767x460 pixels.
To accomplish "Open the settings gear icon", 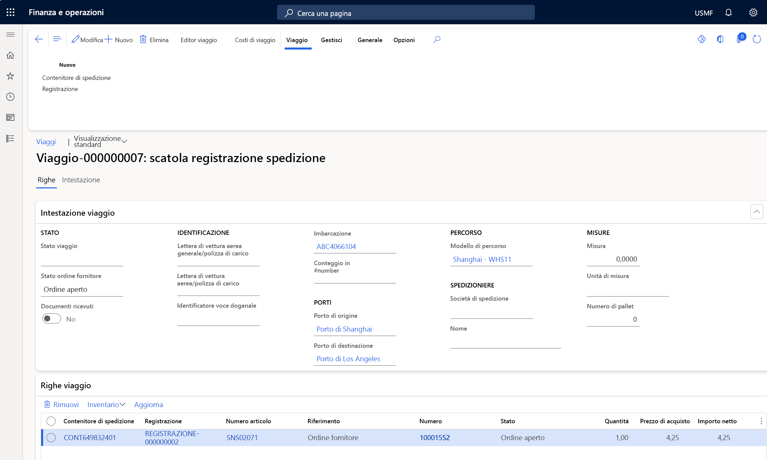I will tap(753, 12).
